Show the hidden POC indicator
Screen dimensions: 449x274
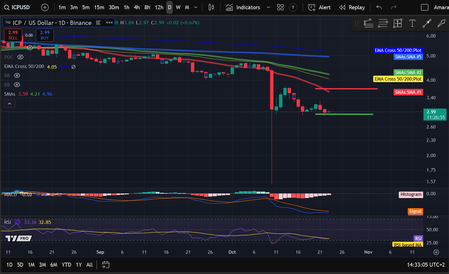pos(20,57)
